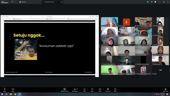The height and width of the screenshot is (96, 170).
Task: Select Nabila Anindya's video tile
Action: point(160,51)
